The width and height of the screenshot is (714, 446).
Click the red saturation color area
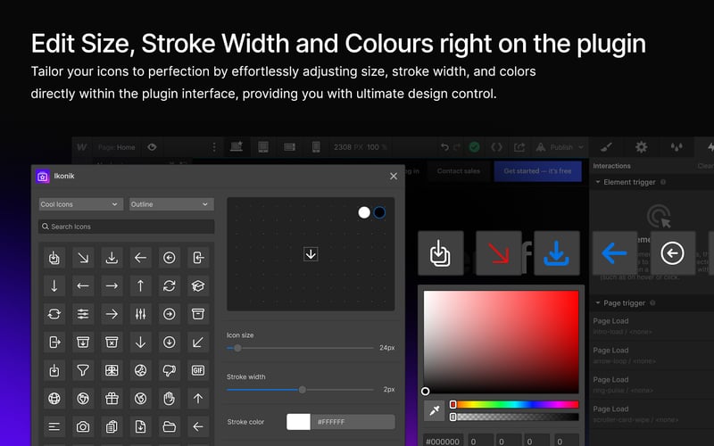tap(501, 342)
